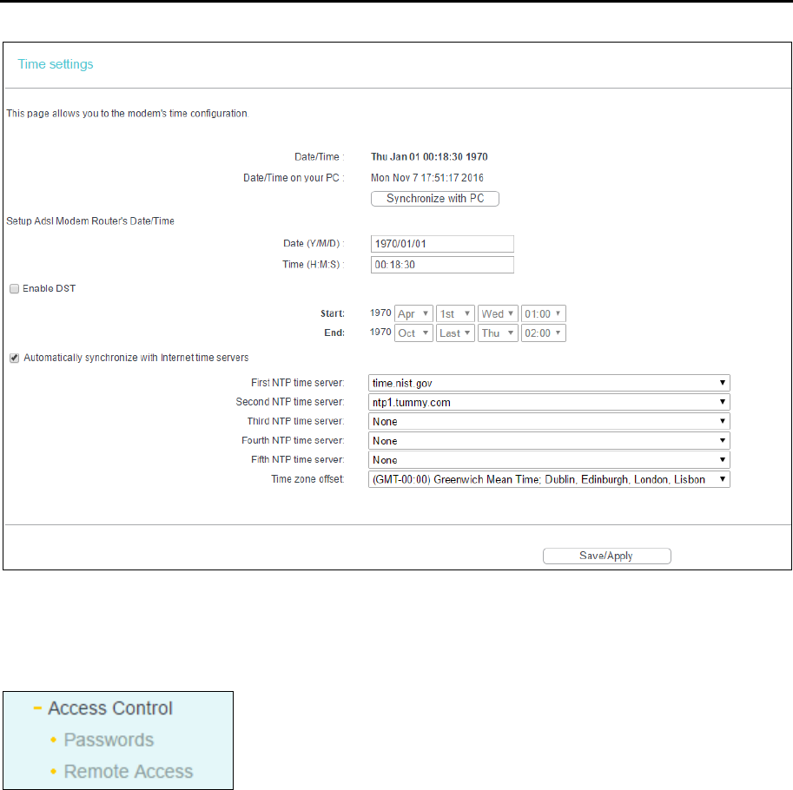Open the Fourth NTP time server dropdown
The image size is (793, 790).
point(549,441)
